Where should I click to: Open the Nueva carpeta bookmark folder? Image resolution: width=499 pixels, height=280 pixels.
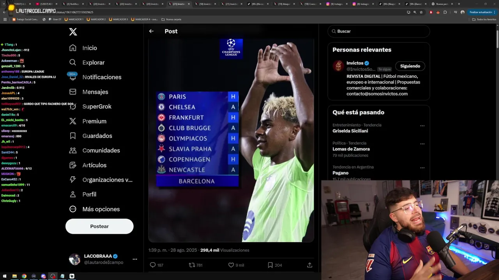coord(171,19)
